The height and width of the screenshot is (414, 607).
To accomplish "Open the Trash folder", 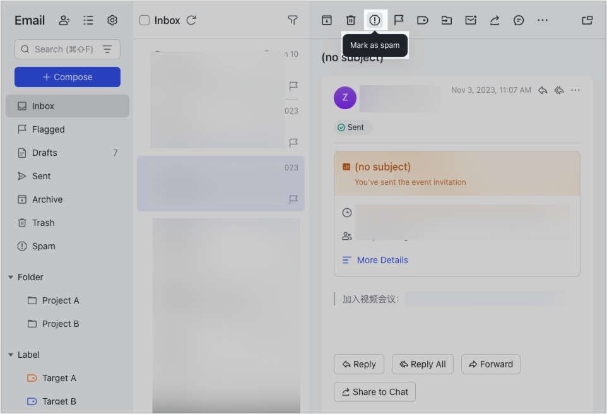I will 68,223.
